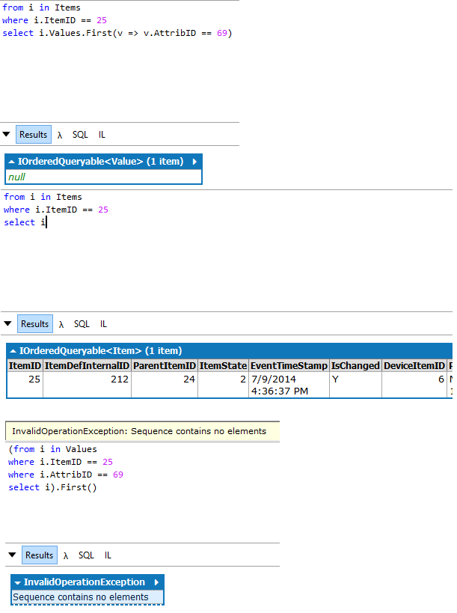
Task: Select IsChanged cell value Y
Action: (x=355, y=385)
